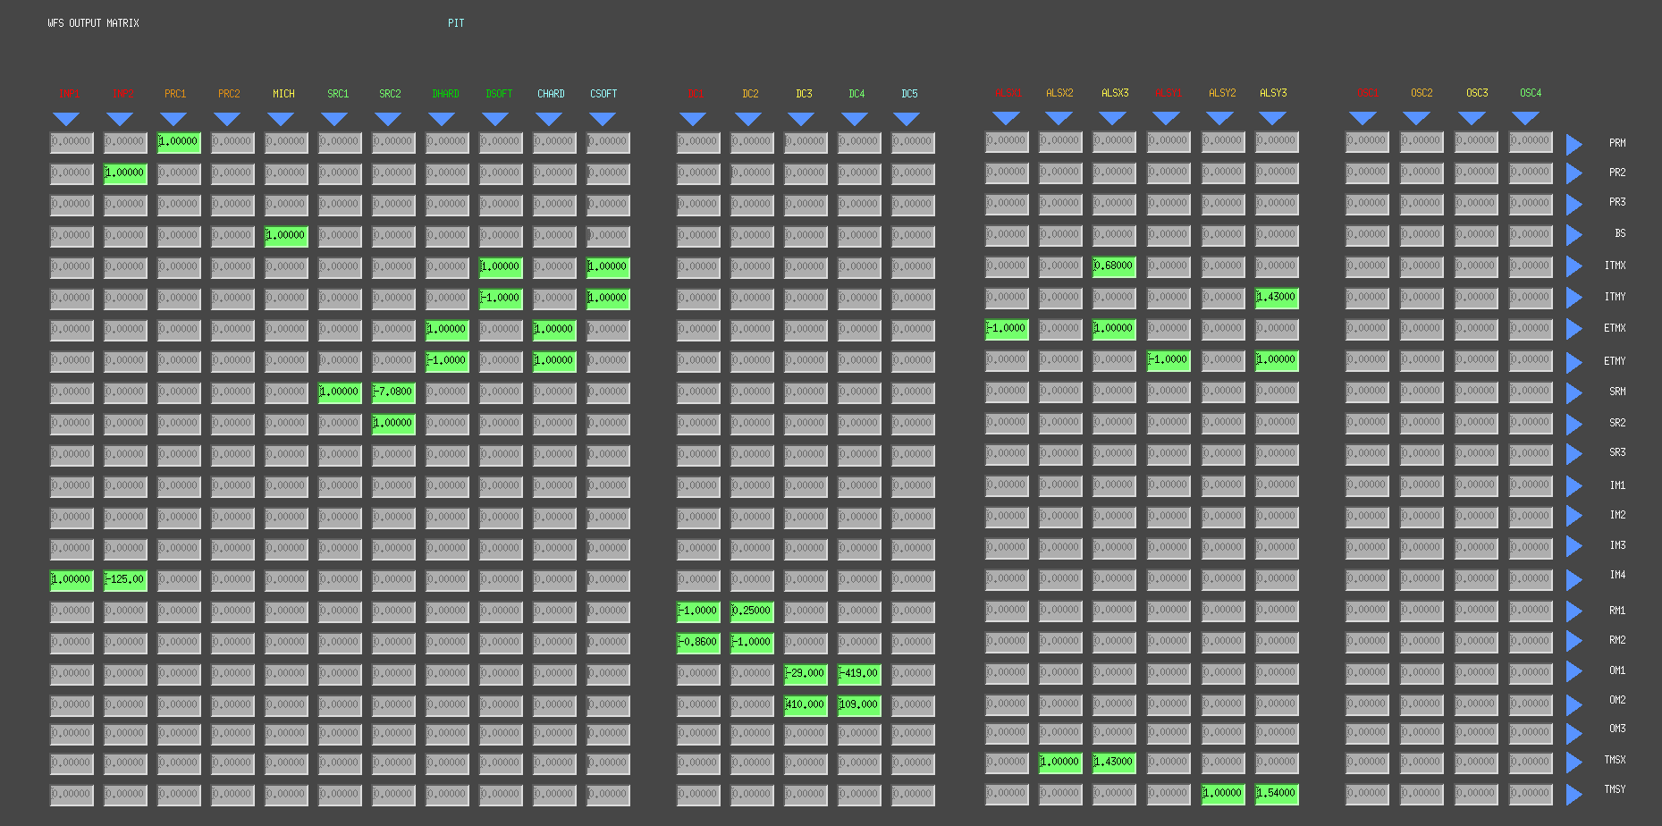The image size is (1662, 826).
Task: Click the blue right arrow beside ETMY
Action: point(1574,362)
